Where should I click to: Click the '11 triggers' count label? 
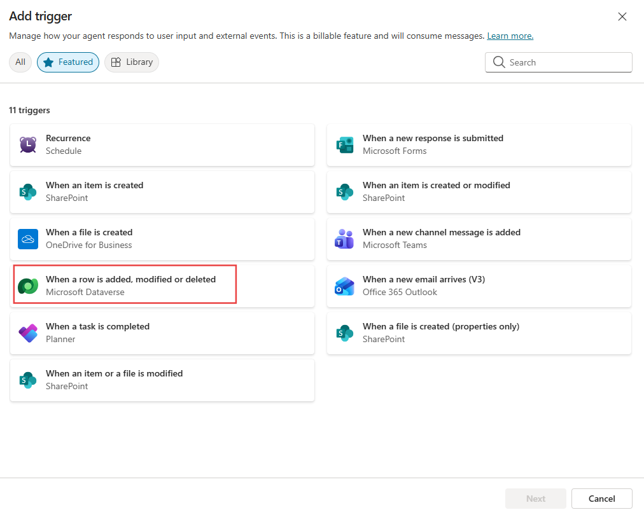(29, 111)
